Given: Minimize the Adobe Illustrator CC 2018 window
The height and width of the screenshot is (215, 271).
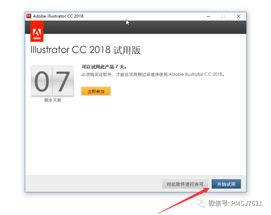Looking at the screenshot, I should click(208, 16).
